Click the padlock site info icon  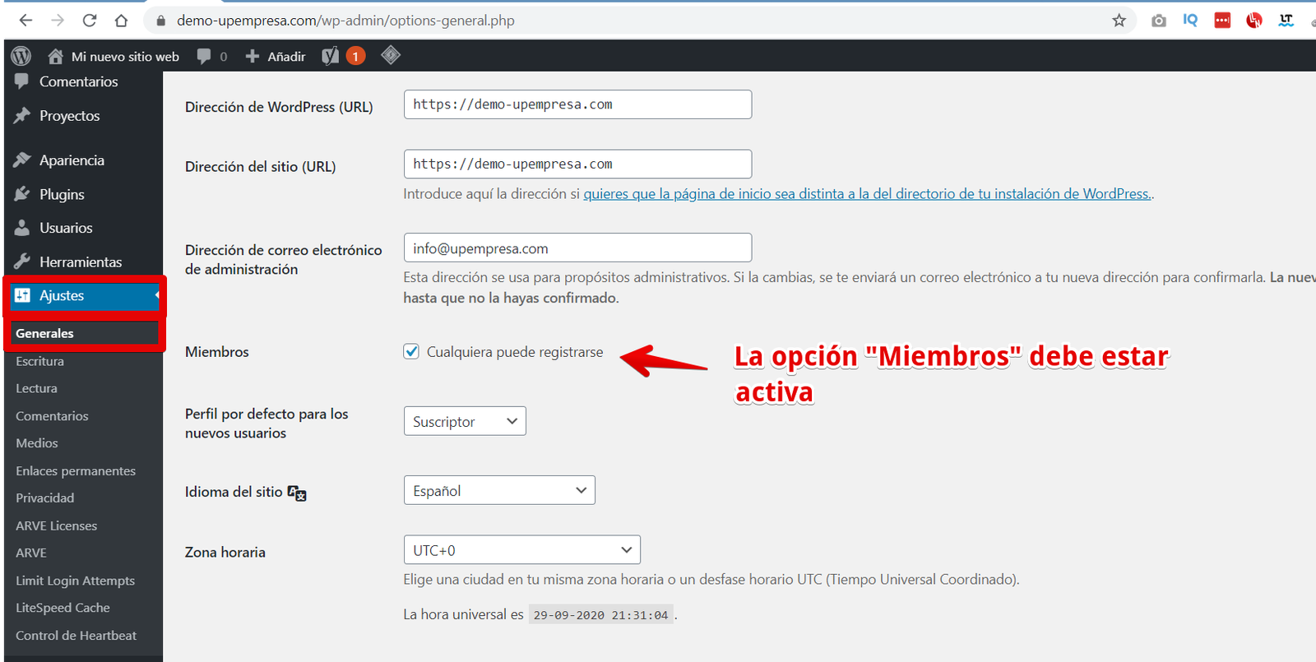point(161,21)
